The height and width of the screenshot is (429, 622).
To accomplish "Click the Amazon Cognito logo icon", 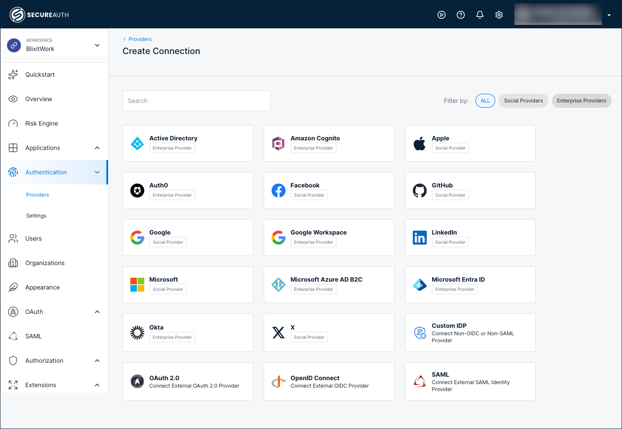I will pyautogui.click(x=279, y=143).
